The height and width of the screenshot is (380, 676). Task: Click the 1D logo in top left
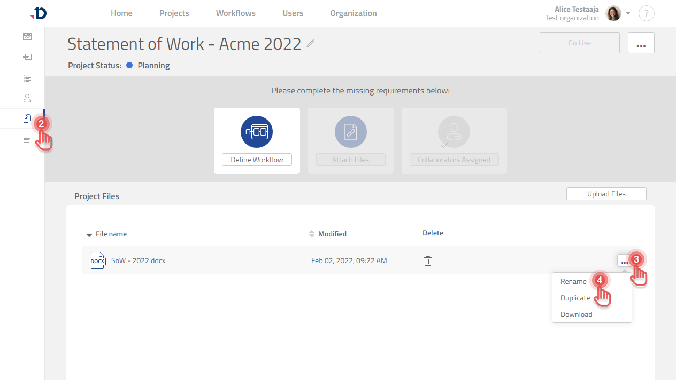[x=39, y=13]
